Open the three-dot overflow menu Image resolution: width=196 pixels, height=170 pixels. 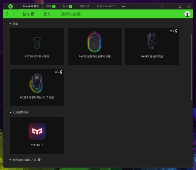(x=123, y=6)
